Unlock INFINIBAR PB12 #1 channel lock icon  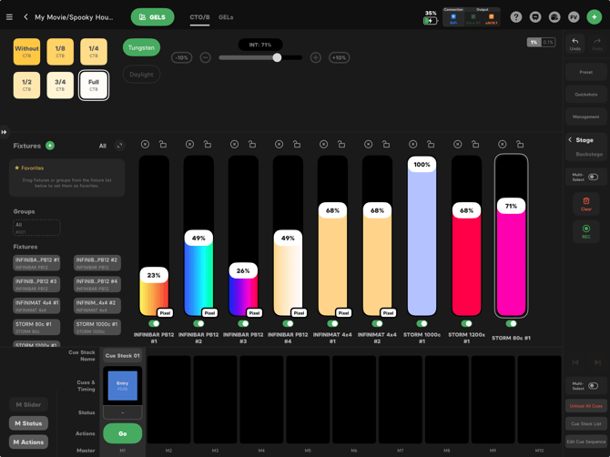point(163,145)
